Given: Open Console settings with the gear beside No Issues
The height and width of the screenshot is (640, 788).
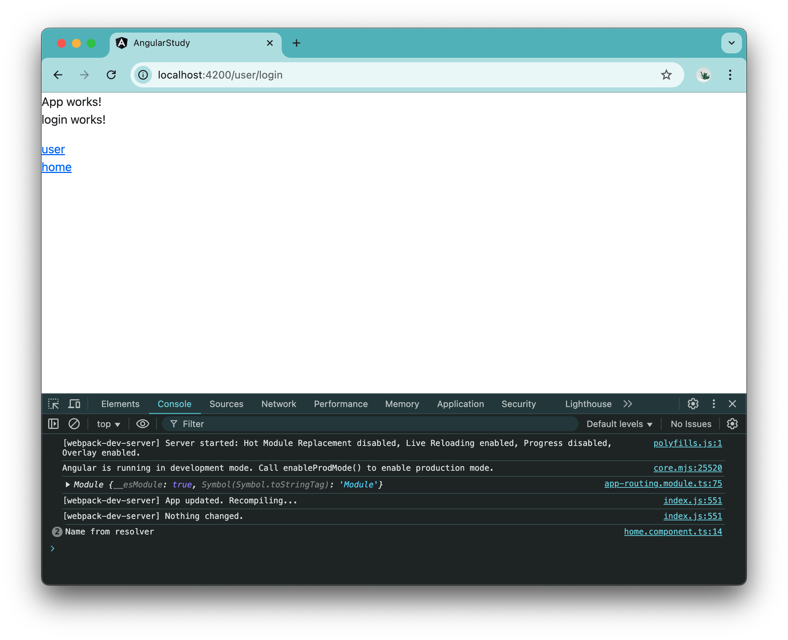Looking at the screenshot, I should pos(733,424).
